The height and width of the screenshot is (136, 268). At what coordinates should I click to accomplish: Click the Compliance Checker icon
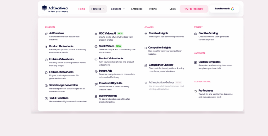pyautogui.click(x=146, y=65)
